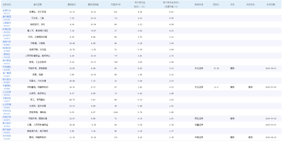283x141 pixels.
Task: Sort by the 最新股价 column header
Action: 72,5
